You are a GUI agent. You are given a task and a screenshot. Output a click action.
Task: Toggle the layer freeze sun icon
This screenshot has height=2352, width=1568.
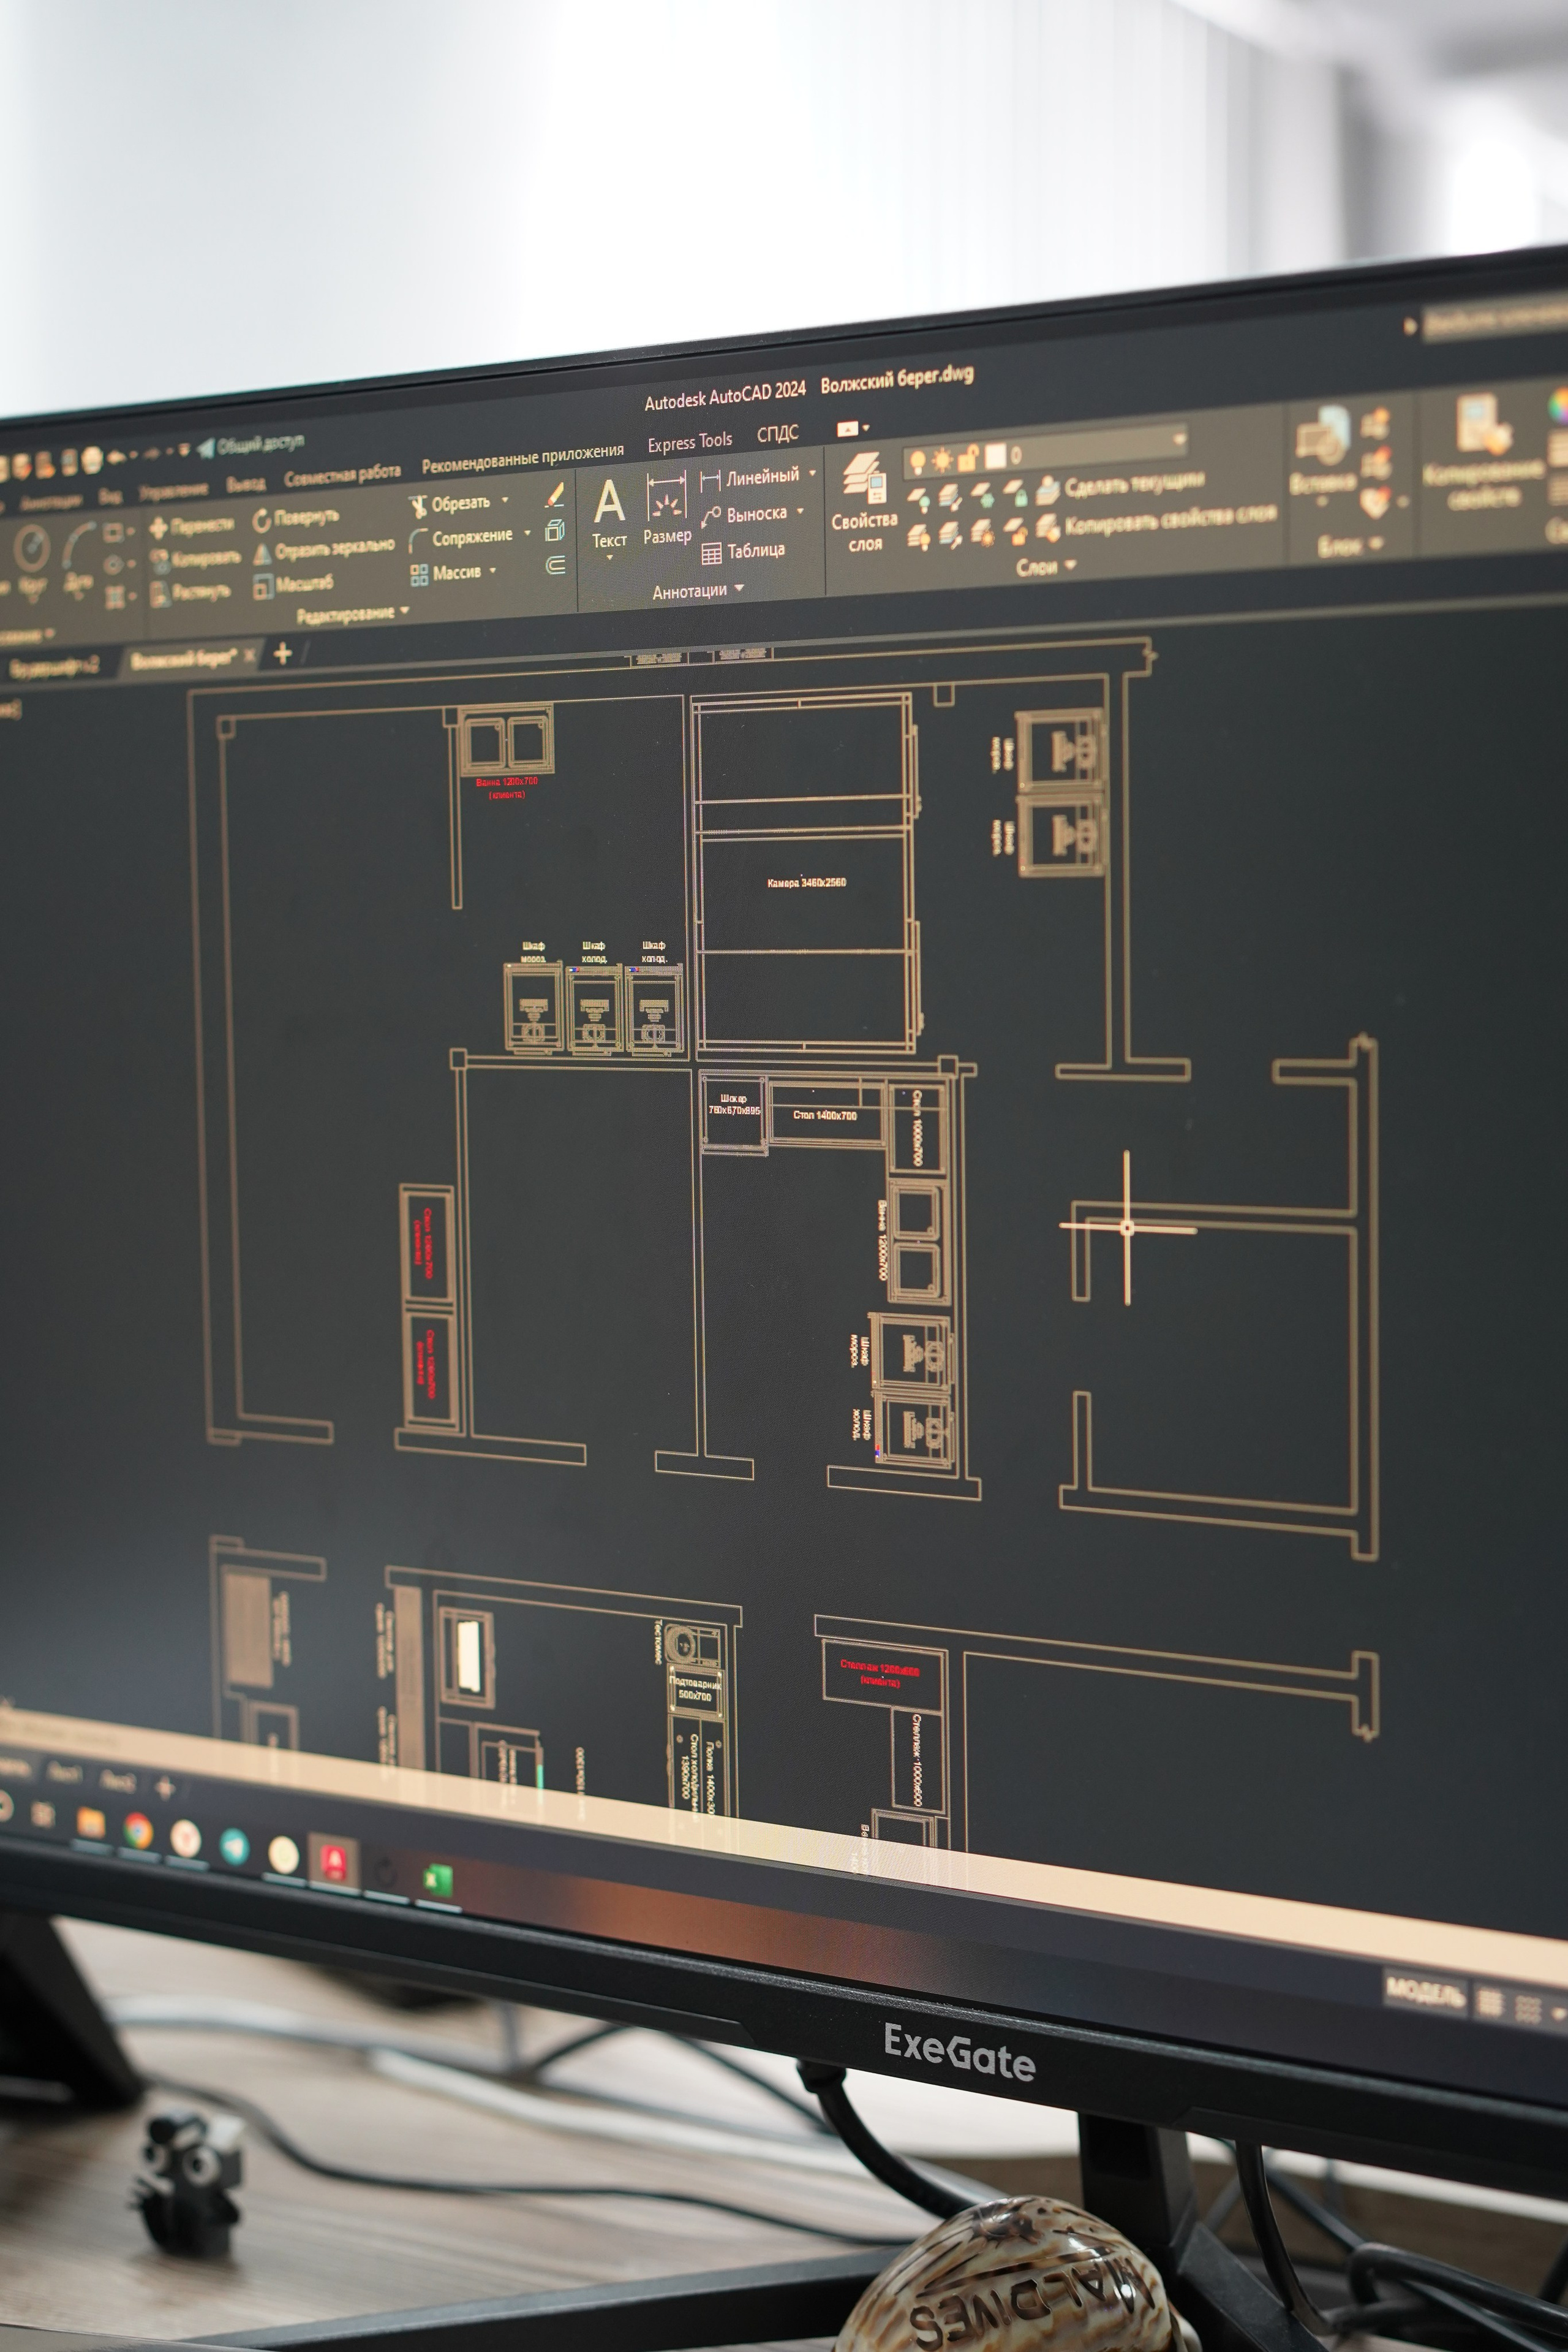click(x=942, y=460)
